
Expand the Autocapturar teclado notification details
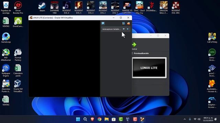(124, 29)
